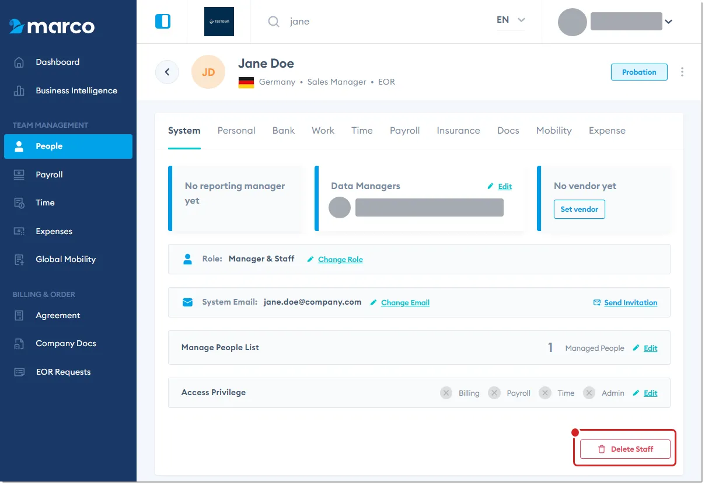
Task: Open the Time tab
Action: click(x=362, y=131)
